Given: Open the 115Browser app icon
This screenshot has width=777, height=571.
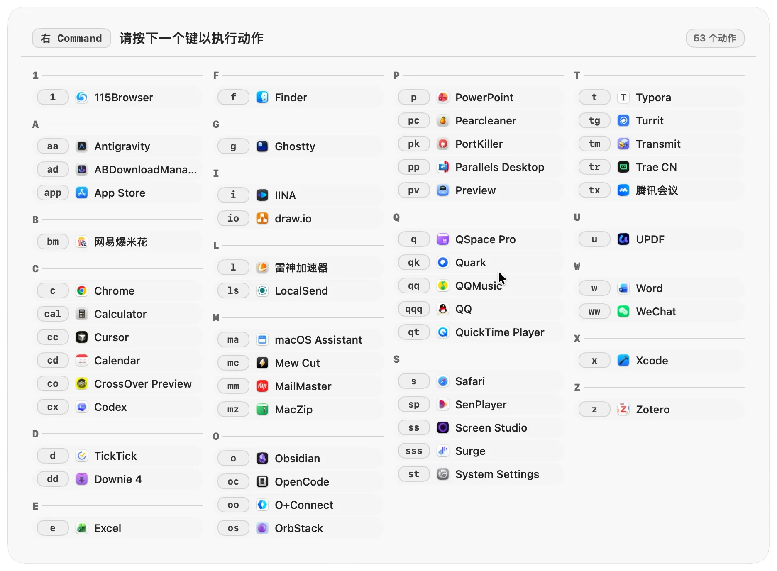Looking at the screenshot, I should pos(82,98).
